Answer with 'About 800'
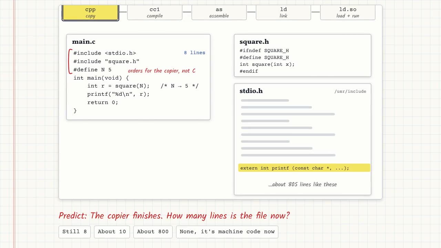Image resolution: width=441 pixels, height=248 pixels. (153, 232)
